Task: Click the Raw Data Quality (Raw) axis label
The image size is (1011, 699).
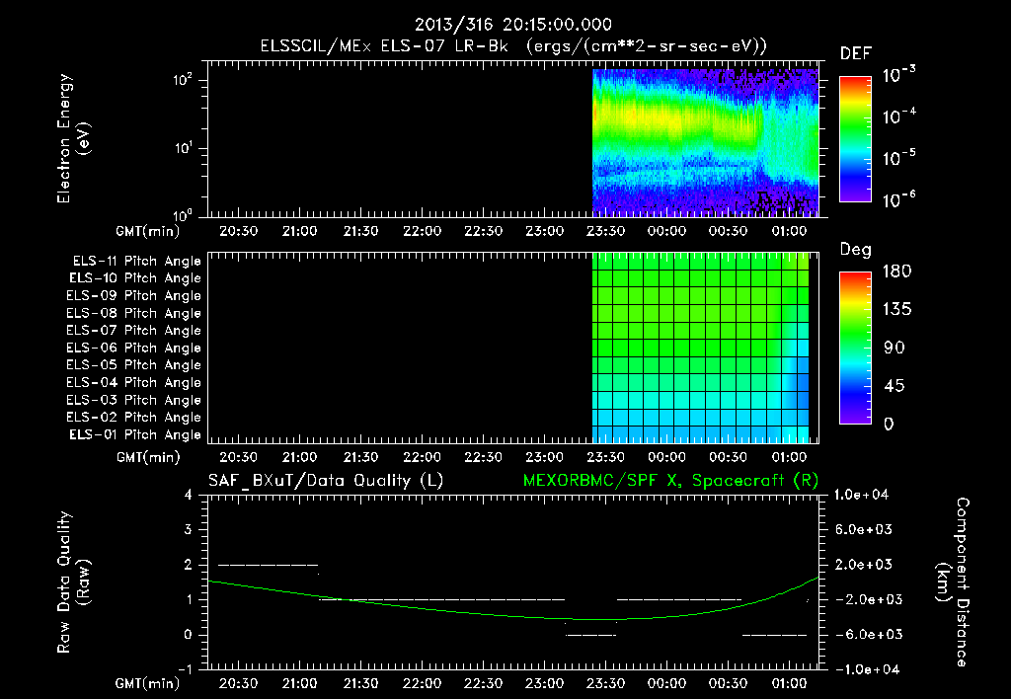Action: (73, 582)
